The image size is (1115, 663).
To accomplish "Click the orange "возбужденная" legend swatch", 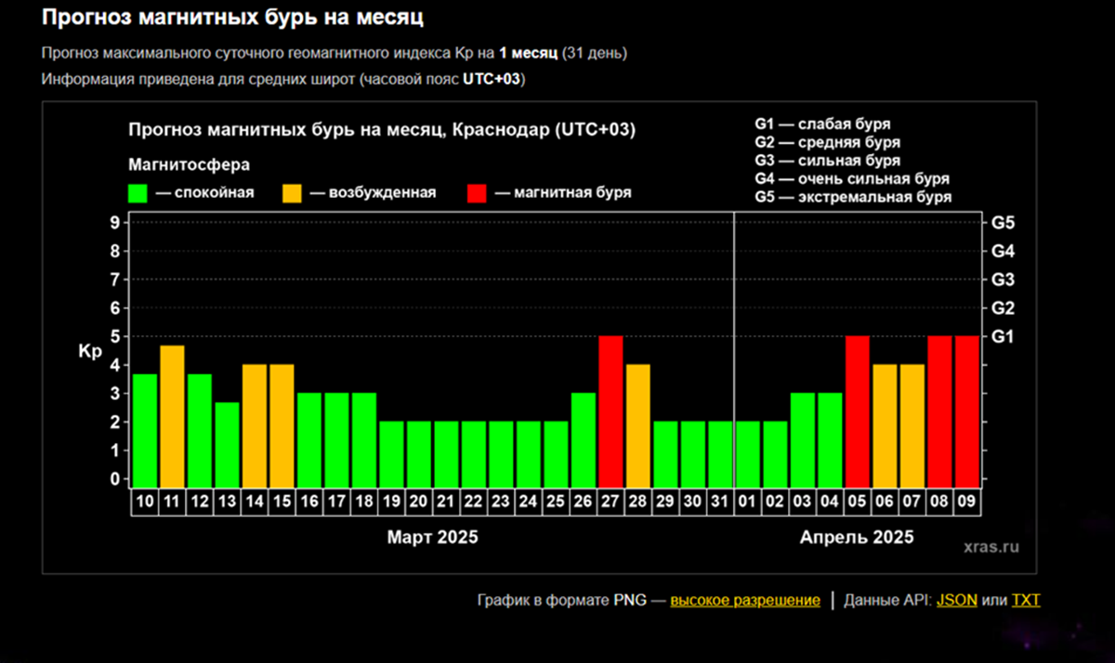I will coord(292,193).
